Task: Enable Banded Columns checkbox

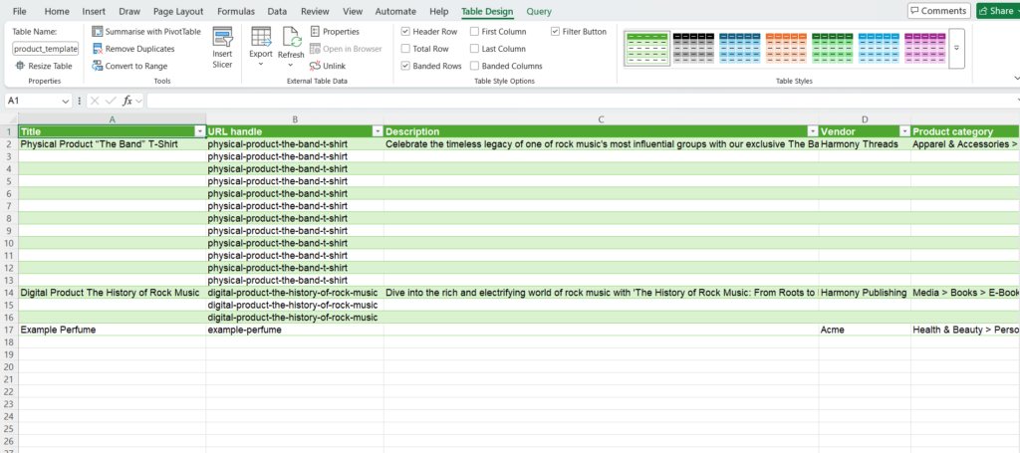Action: 475,66
